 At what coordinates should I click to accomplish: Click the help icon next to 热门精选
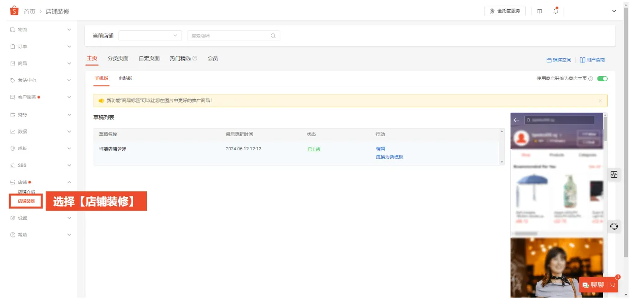pyautogui.click(x=195, y=58)
